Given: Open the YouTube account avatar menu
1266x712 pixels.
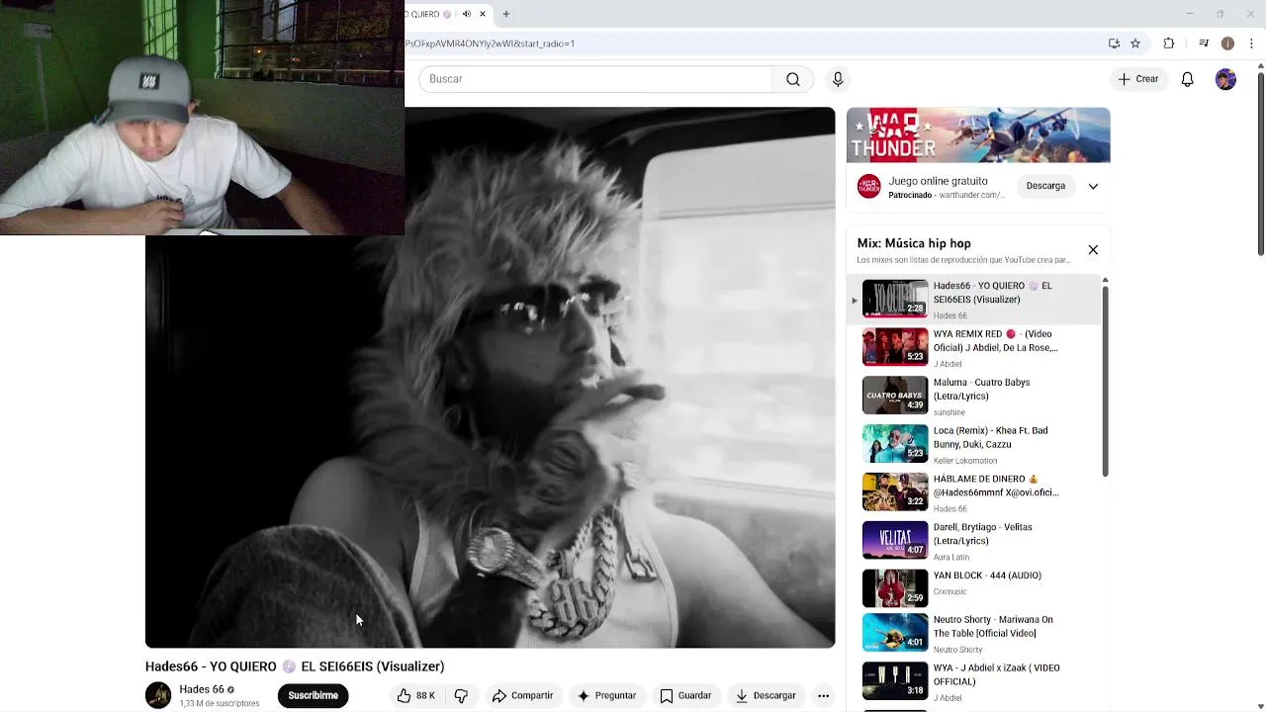Looking at the screenshot, I should coord(1225,79).
